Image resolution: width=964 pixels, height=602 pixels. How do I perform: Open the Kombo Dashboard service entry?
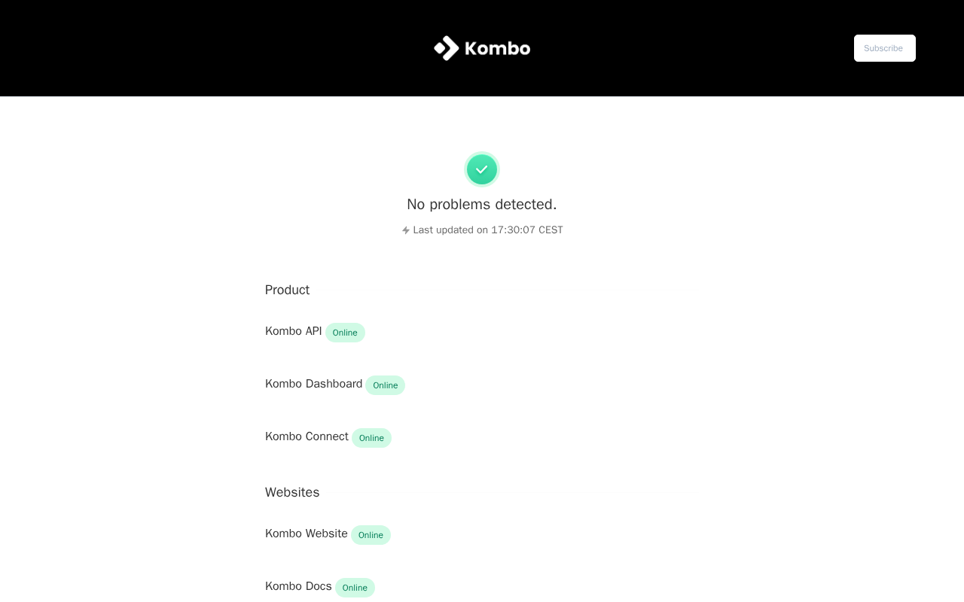pos(313,384)
